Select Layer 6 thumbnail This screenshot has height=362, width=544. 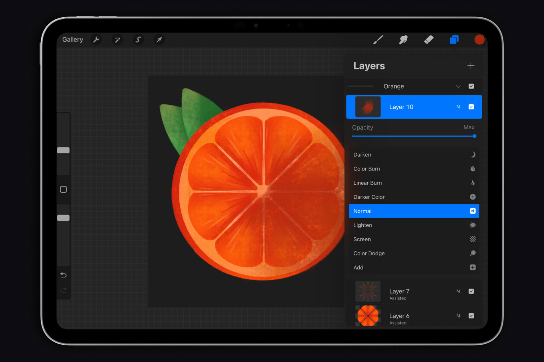click(368, 316)
